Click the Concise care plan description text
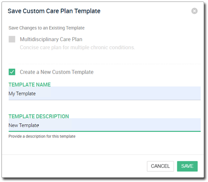The width and height of the screenshot is (208, 182). (77, 47)
